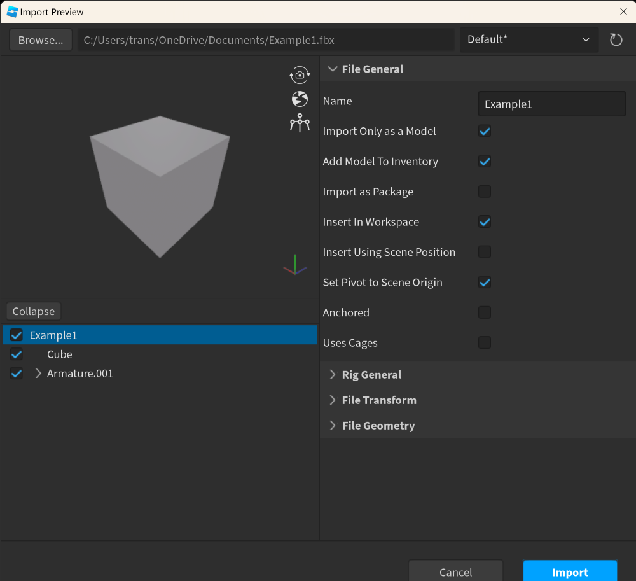The image size is (636, 581).
Task: Uncheck the Cube tree checkbox
Action: click(17, 354)
